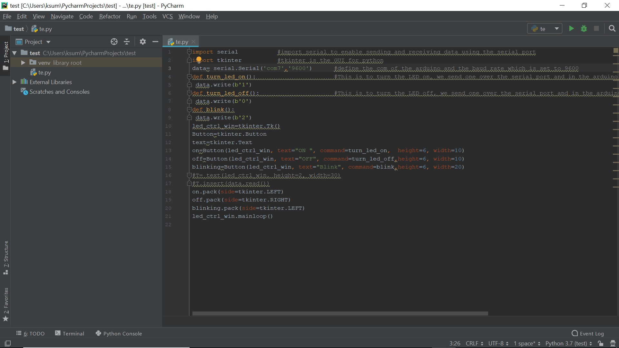
Task: Open Project panel settings gear
Action: (143, 42)
